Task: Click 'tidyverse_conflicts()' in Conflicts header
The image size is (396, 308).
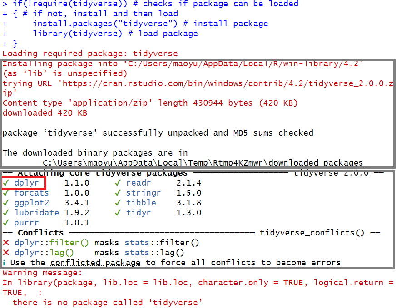Action: (x=312, y=233)
